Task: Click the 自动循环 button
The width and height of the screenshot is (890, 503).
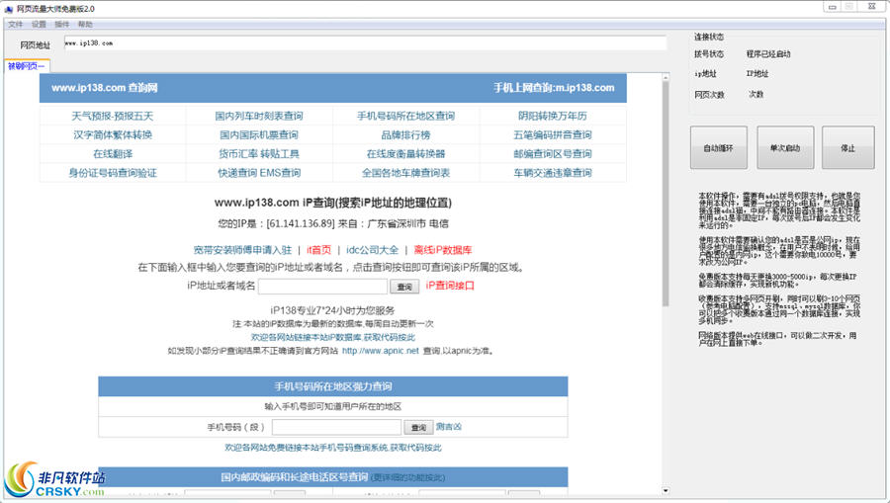Action: pos(719,147)
